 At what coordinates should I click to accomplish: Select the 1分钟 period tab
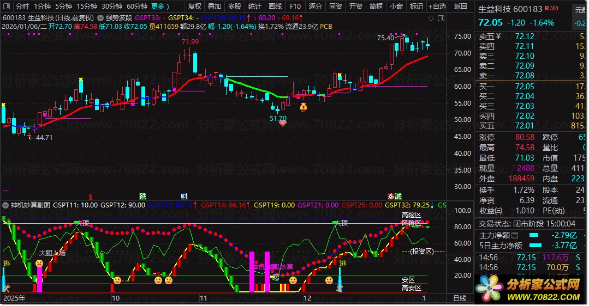click(x=42, y=7)
